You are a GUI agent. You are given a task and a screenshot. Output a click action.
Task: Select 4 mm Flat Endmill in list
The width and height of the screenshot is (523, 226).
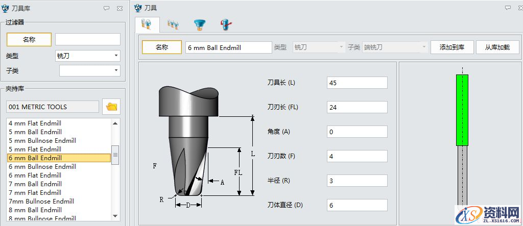pyautogui.click(x=59, y=123)
